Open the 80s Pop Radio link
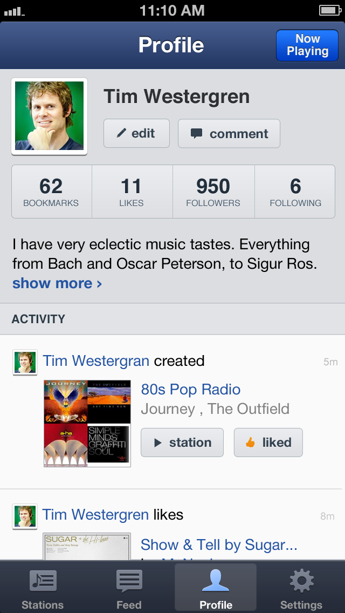Viewport: 345px width, 613px height. tap(191, 389)
